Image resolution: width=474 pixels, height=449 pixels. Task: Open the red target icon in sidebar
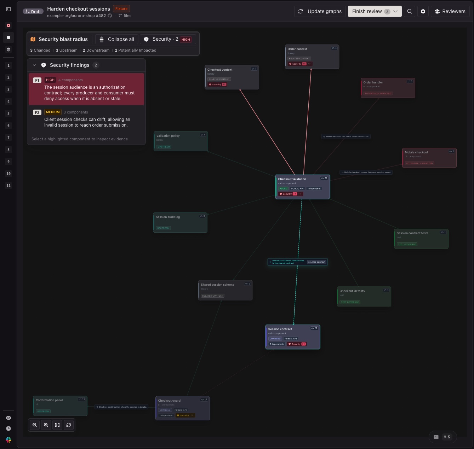(8, 25)
